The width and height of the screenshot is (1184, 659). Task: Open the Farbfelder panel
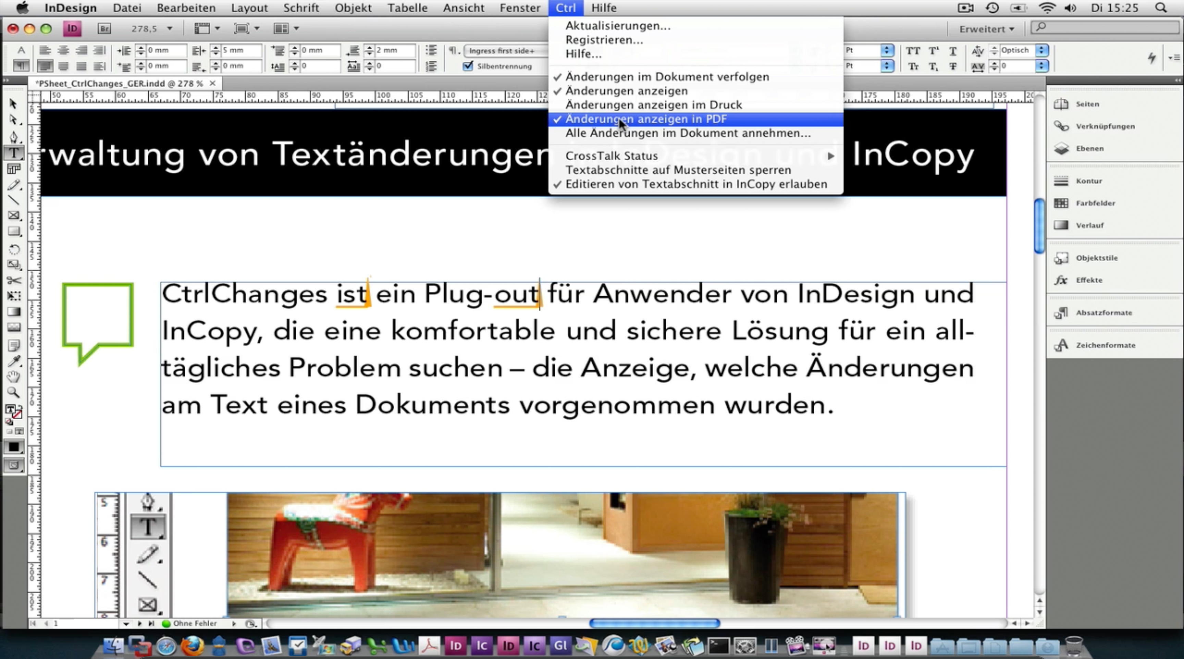1095,203
